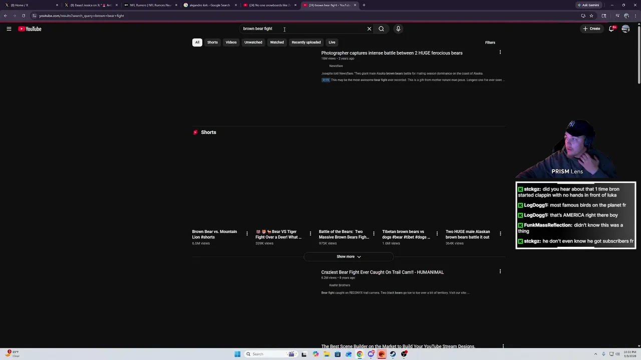Close the brown bear fight YouTube tab
641x360 pixels.
355,5
